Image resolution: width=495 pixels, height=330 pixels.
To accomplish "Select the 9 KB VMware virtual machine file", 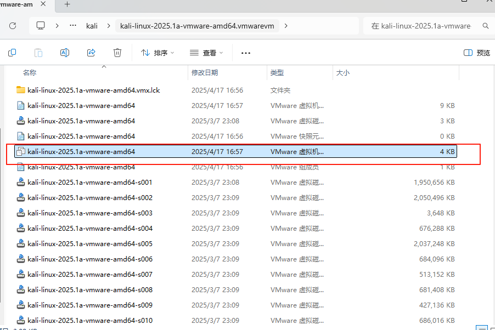I will [x=235, y=106].
